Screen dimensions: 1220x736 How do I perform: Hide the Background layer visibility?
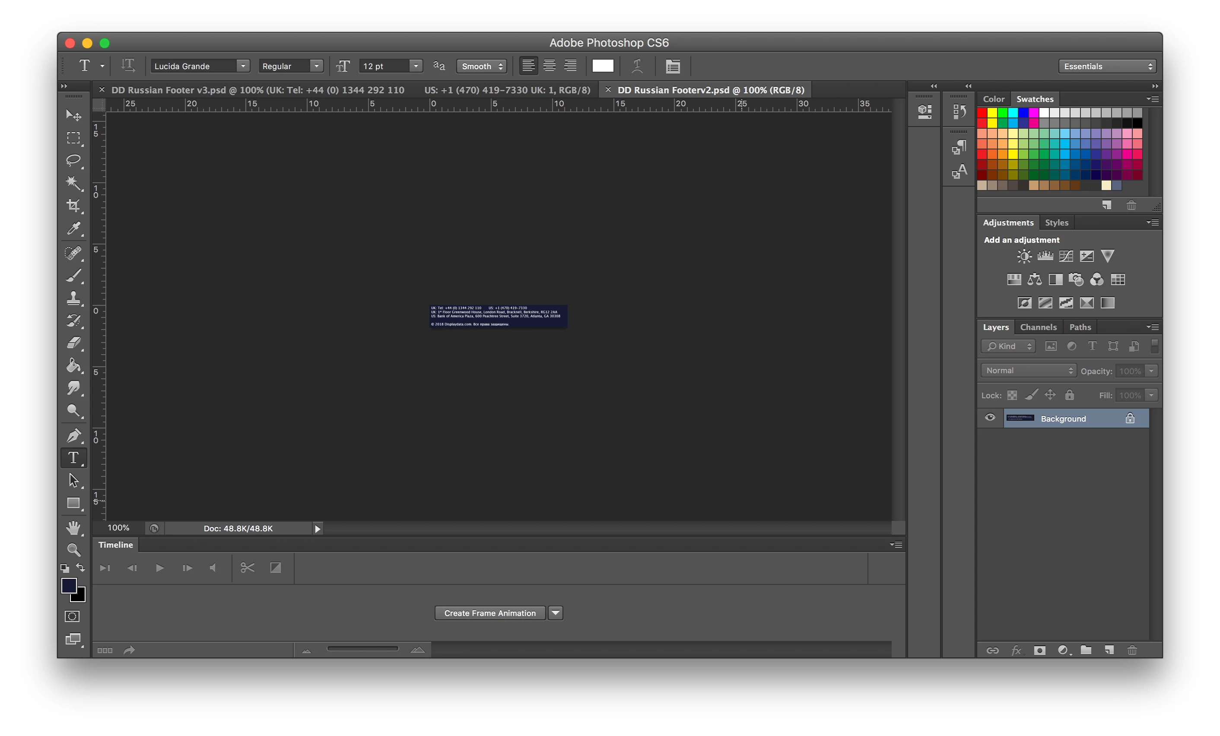click(x=990, y=418)
